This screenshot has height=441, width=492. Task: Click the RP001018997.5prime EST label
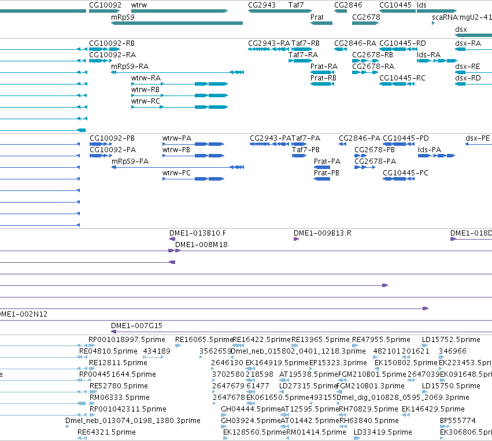127,339
